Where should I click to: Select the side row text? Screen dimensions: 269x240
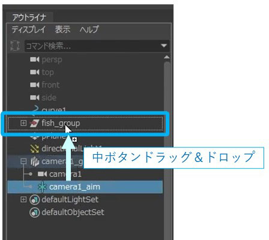coord(49,98)
